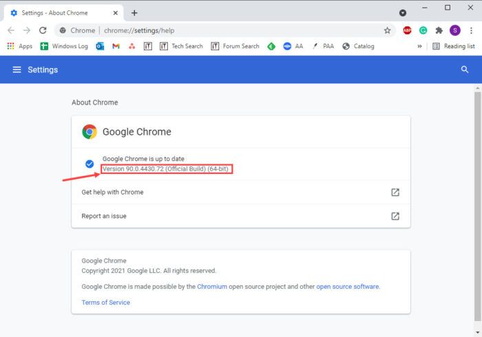
Task: Click the About Chrome heading
Action: point(95,102)
